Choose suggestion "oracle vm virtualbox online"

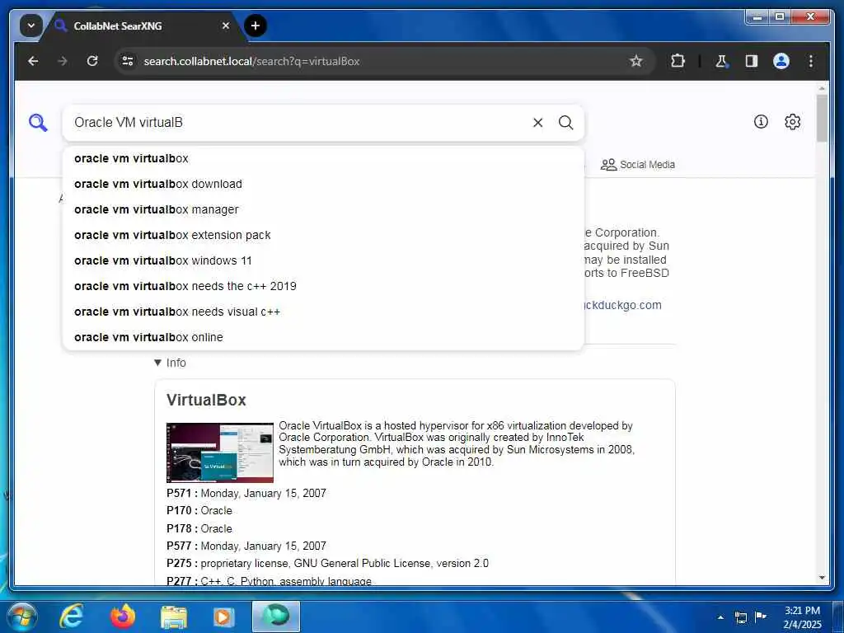323,337
